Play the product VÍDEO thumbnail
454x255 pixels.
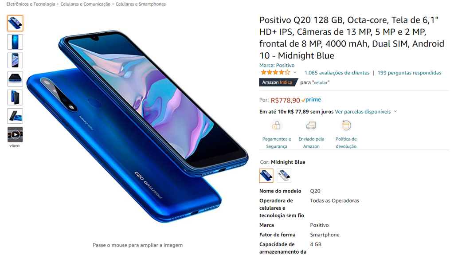click(x=15, y=134)
